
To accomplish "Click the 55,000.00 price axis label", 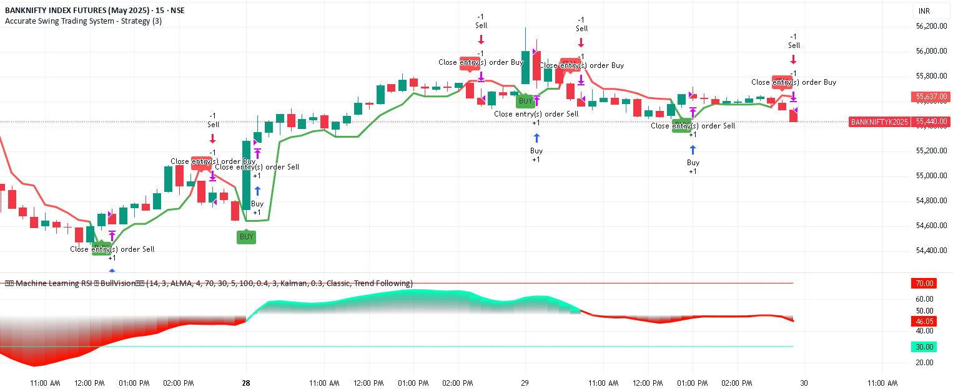I will (x=932, y=176).
